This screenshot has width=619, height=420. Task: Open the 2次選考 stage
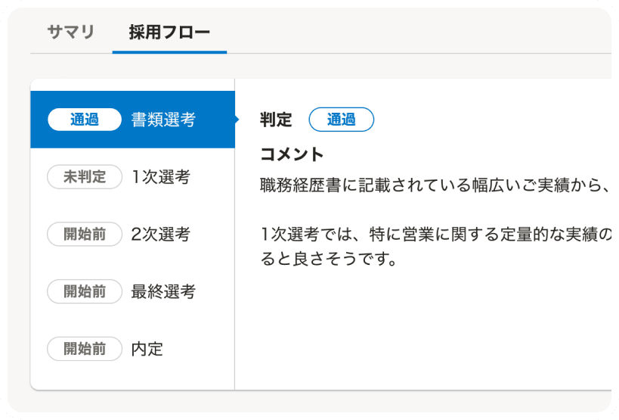[x=160, y=235]
